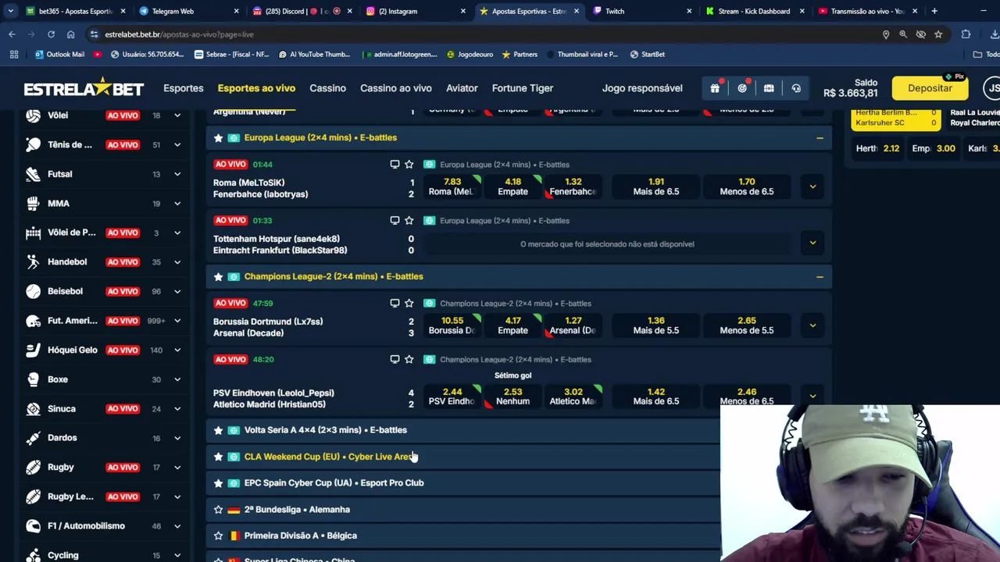Open chat icon for Borussia Dortmund vs Arsenal
Screen dimensions: 1000x562
click(395, 304)
